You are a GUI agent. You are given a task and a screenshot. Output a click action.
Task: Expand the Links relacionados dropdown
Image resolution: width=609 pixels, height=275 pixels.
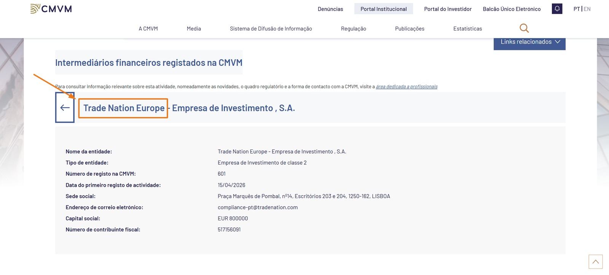click(529, 42)
